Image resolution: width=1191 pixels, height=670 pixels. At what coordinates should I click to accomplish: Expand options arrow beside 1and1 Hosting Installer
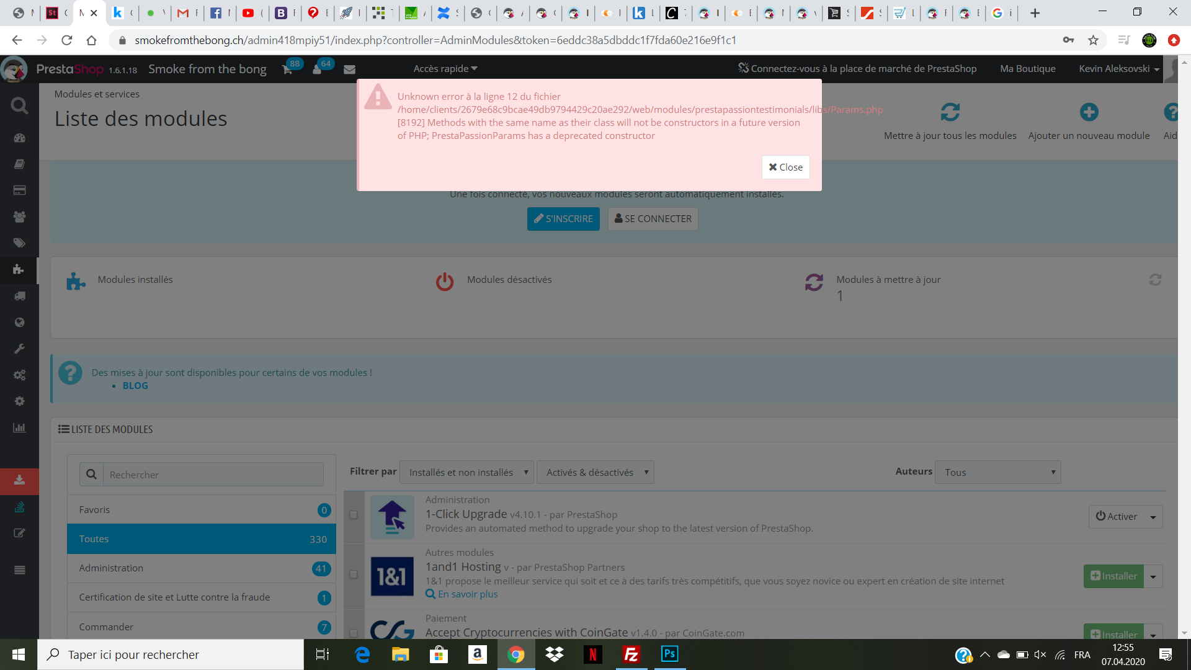1153,576
